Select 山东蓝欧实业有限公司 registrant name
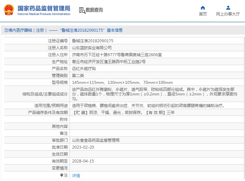 (x=92, y=48)
